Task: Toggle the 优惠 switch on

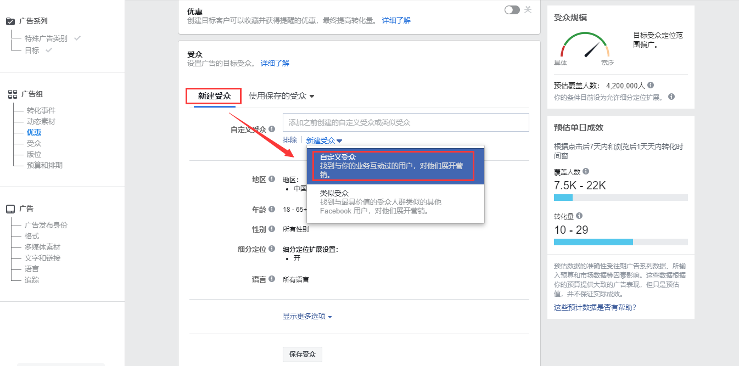Action: (x=512, y=10)
